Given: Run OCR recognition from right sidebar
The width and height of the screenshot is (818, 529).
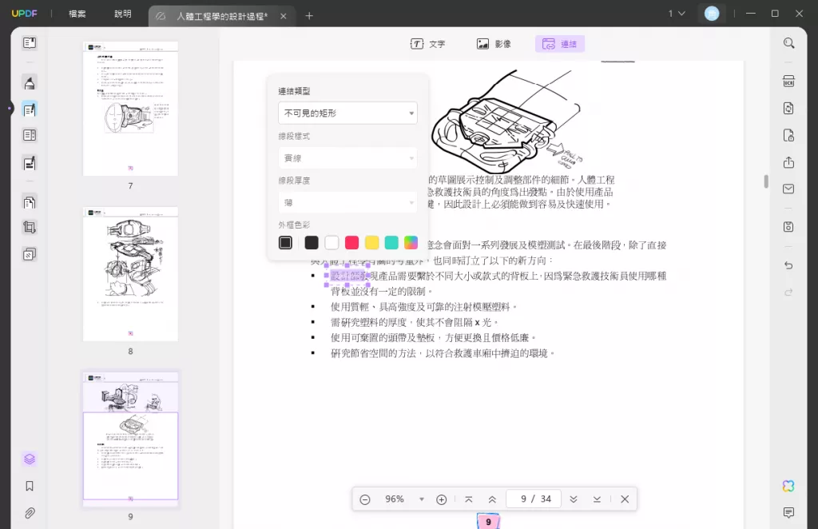Looking at the screenshot, I should click(788, 82).
